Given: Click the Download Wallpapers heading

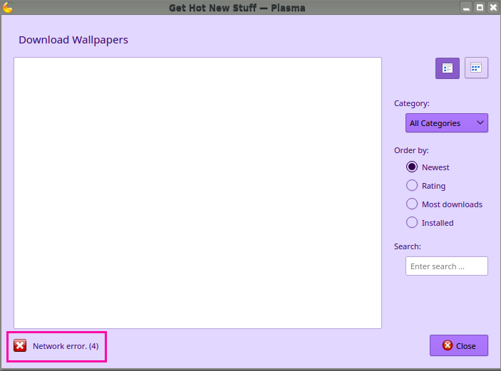Looking at the screenshot, I should [73, 40].
